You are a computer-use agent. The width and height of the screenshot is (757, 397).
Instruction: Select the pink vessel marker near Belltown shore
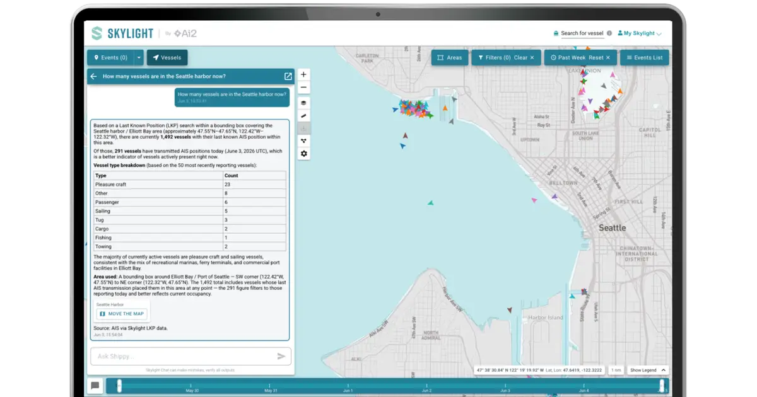(534, 200)
